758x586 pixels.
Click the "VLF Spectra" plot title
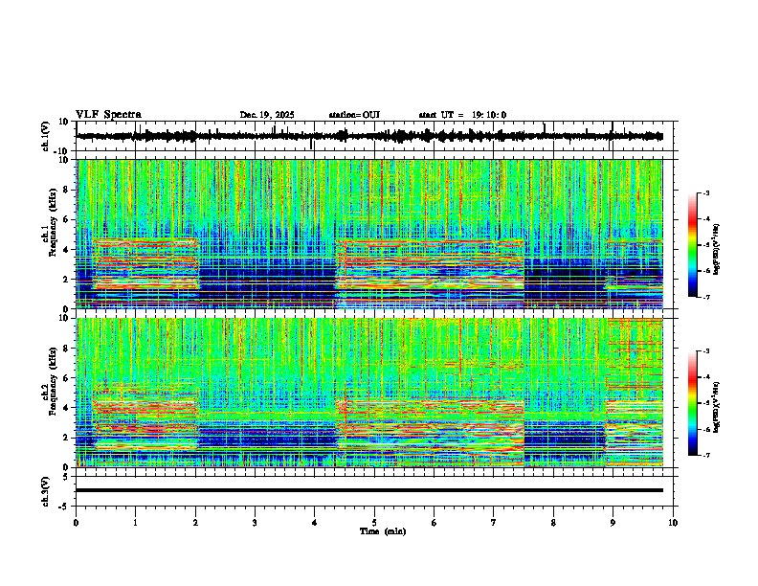coord(108,115)
